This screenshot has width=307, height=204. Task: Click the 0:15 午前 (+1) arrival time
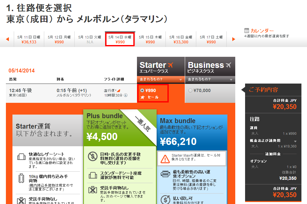[x=72, y=90]
